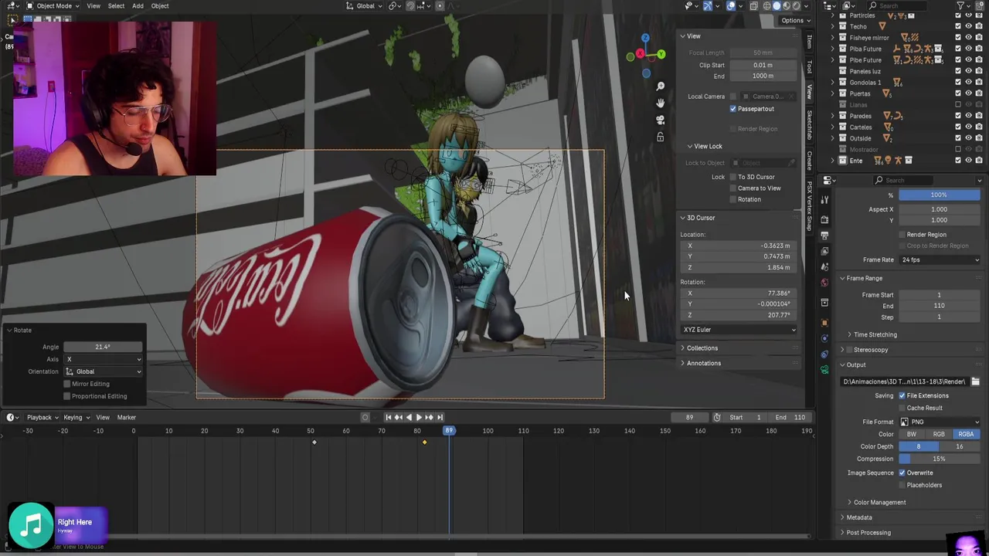989x556 pixels.
Task: Open the View menu in 3D viewport header
Action: [93, 5]
